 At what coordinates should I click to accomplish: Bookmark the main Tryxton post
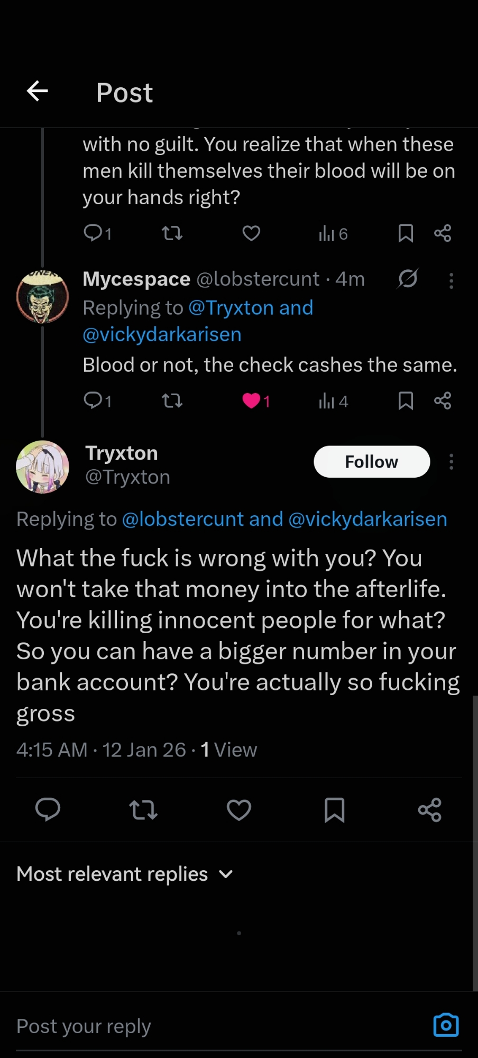tap(334, 809)
